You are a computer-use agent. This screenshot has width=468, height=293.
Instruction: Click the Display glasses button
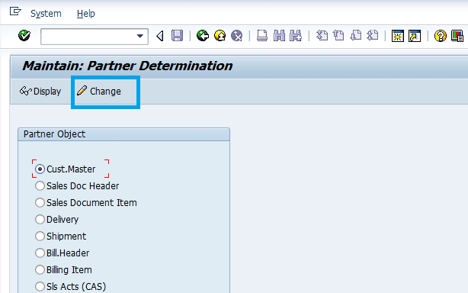[40, 91]
